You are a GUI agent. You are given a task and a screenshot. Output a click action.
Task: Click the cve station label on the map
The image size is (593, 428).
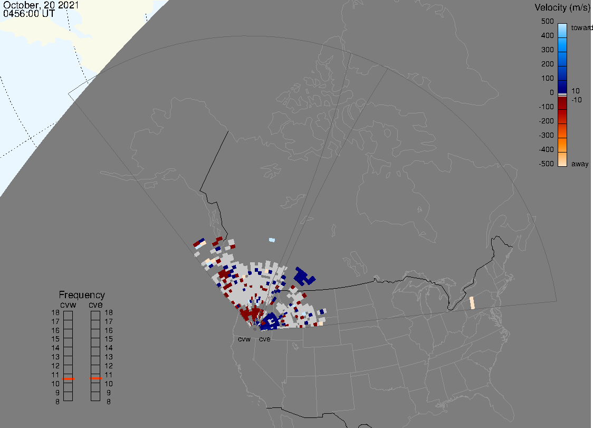click(x=265, y=339)
